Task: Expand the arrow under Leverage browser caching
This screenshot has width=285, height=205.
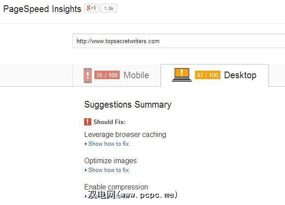Action: 85,144
